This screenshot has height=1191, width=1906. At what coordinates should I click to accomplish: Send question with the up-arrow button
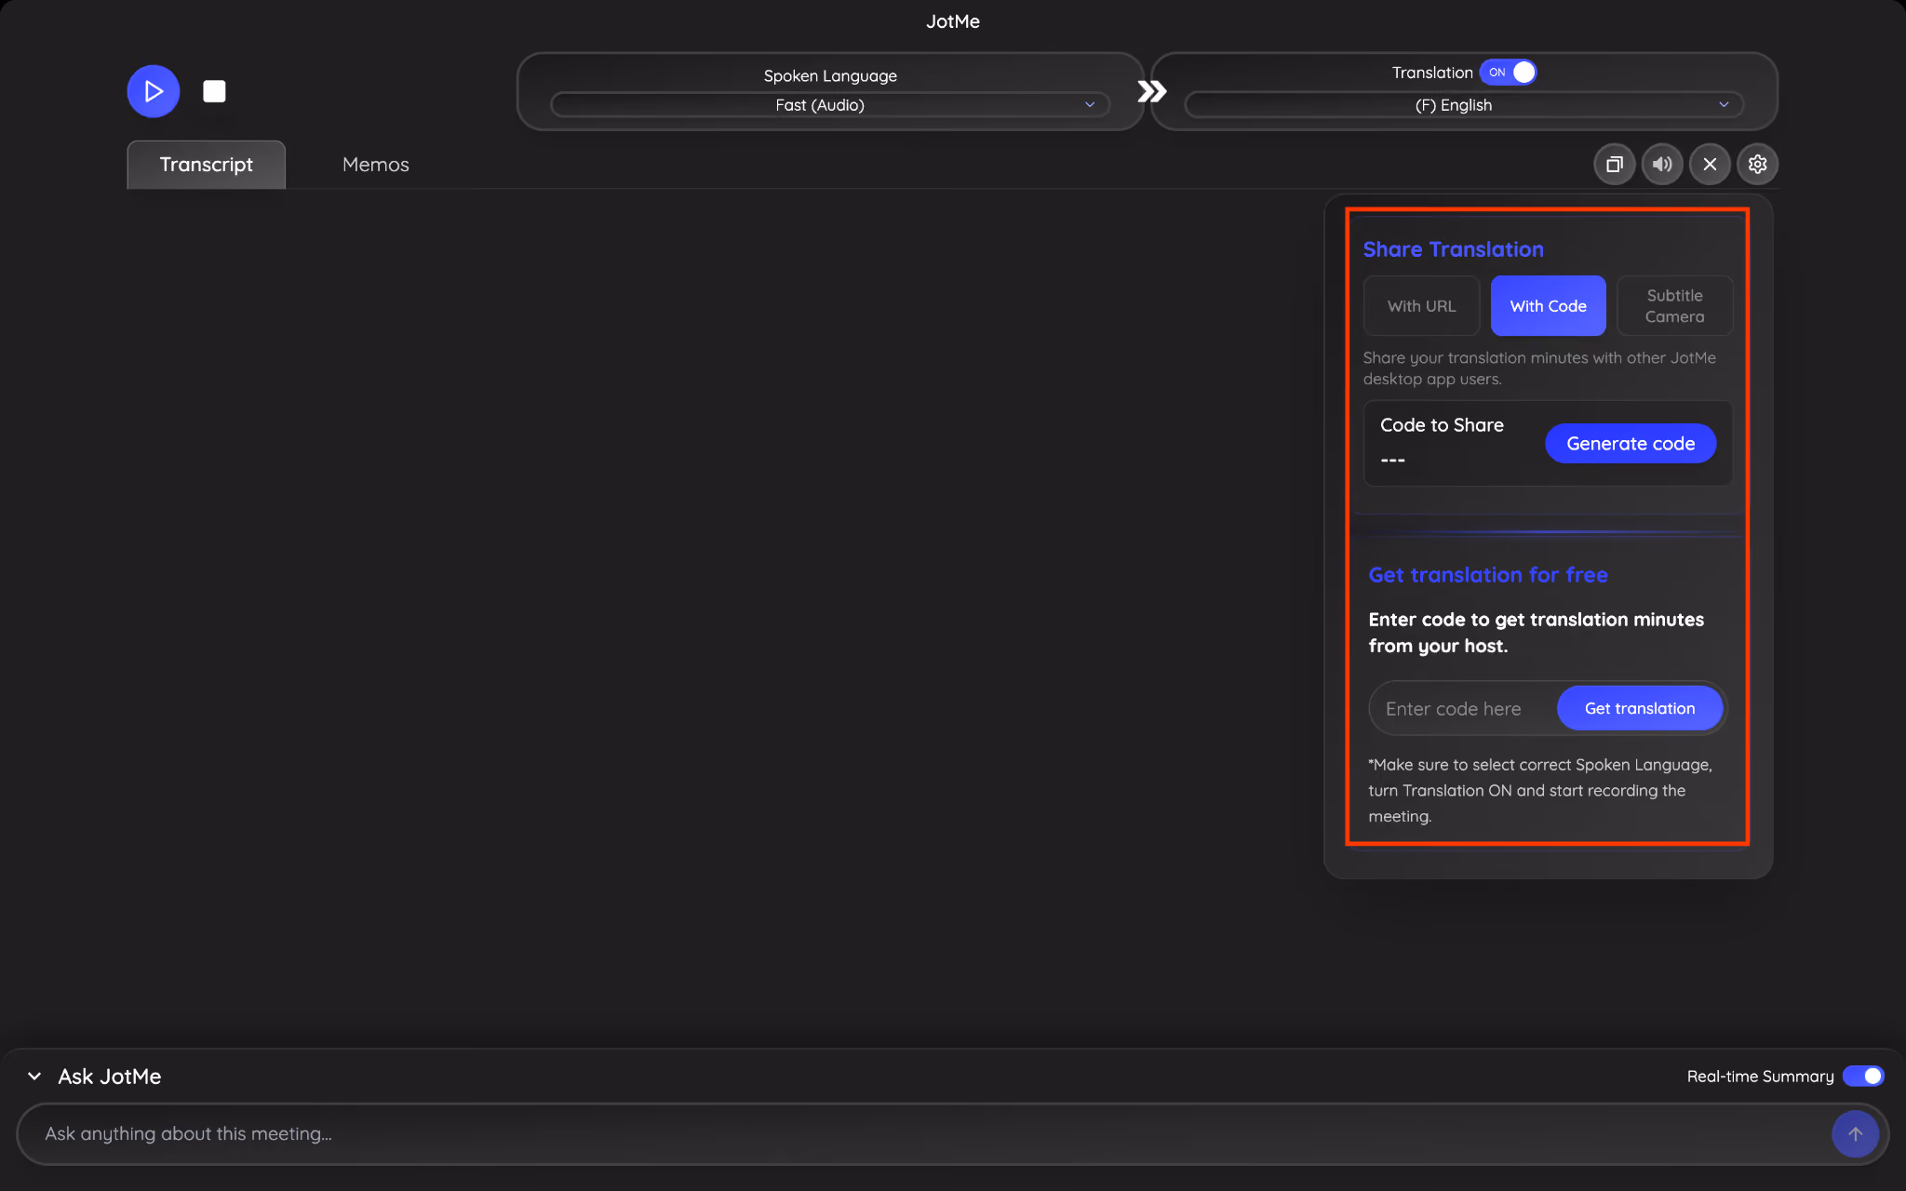1855,1134
